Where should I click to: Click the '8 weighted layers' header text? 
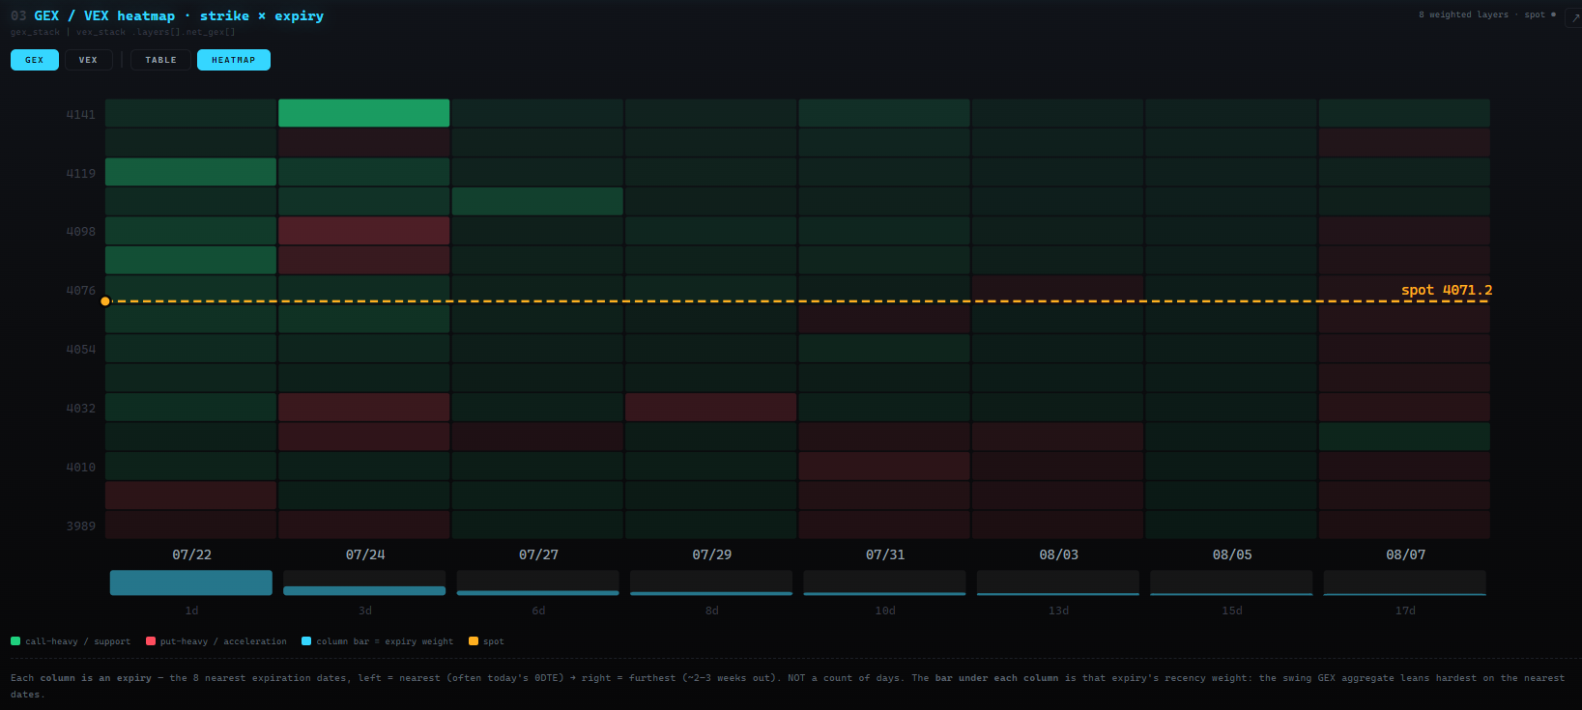[1463, 14]
